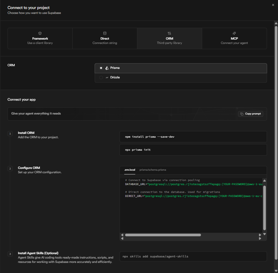Select the Drizzle radio button
The height and width of the screenshot is (273, 278).
point(101,78)
